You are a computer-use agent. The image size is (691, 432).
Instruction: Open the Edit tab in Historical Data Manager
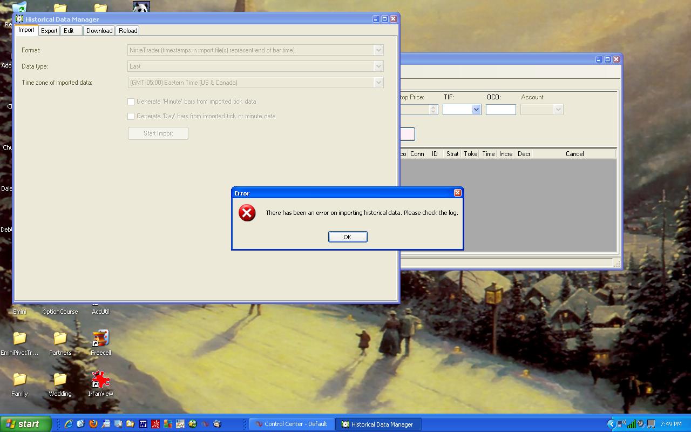click(71, 31)
